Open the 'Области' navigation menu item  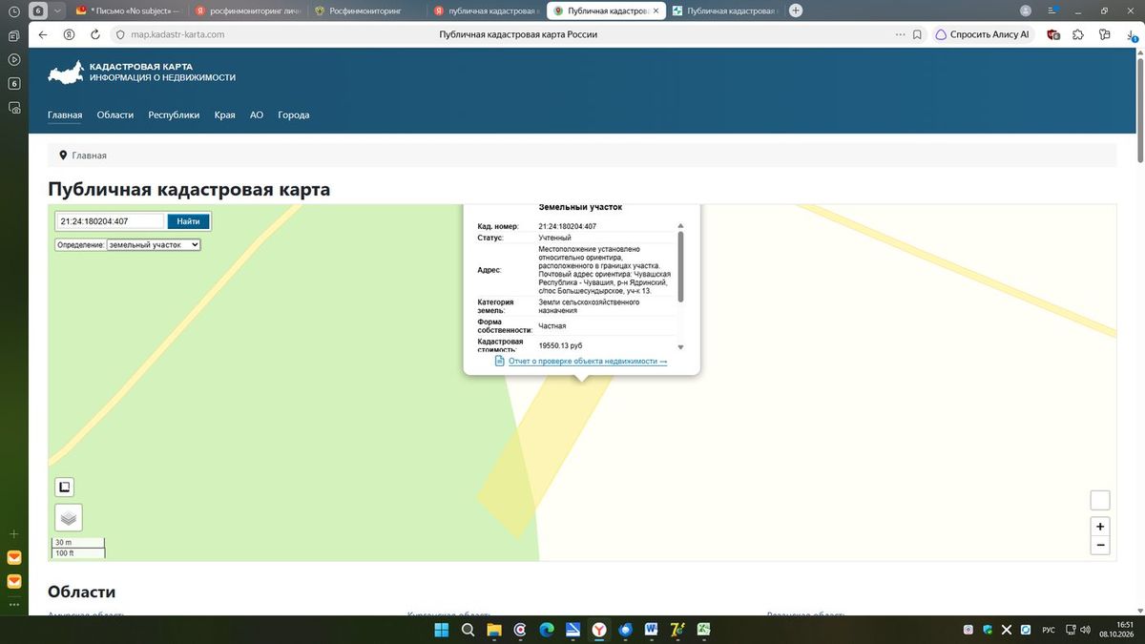point(115,114)
